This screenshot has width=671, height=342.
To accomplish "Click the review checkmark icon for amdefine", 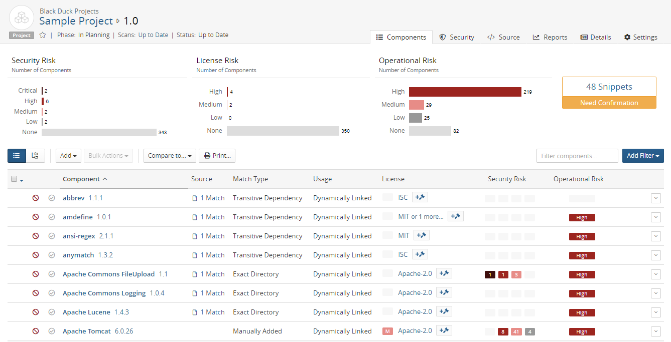I will [x=52, y=217].
